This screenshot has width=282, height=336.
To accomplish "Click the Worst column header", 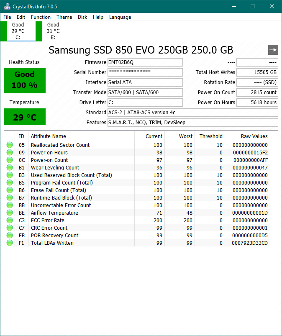I will point(179,136).
